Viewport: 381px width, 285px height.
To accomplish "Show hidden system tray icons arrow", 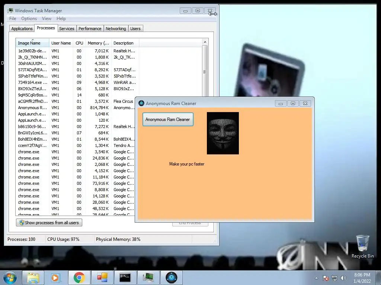I will click(316, 278).
